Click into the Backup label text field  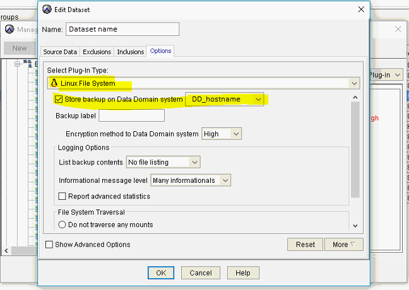pos(131,116)
